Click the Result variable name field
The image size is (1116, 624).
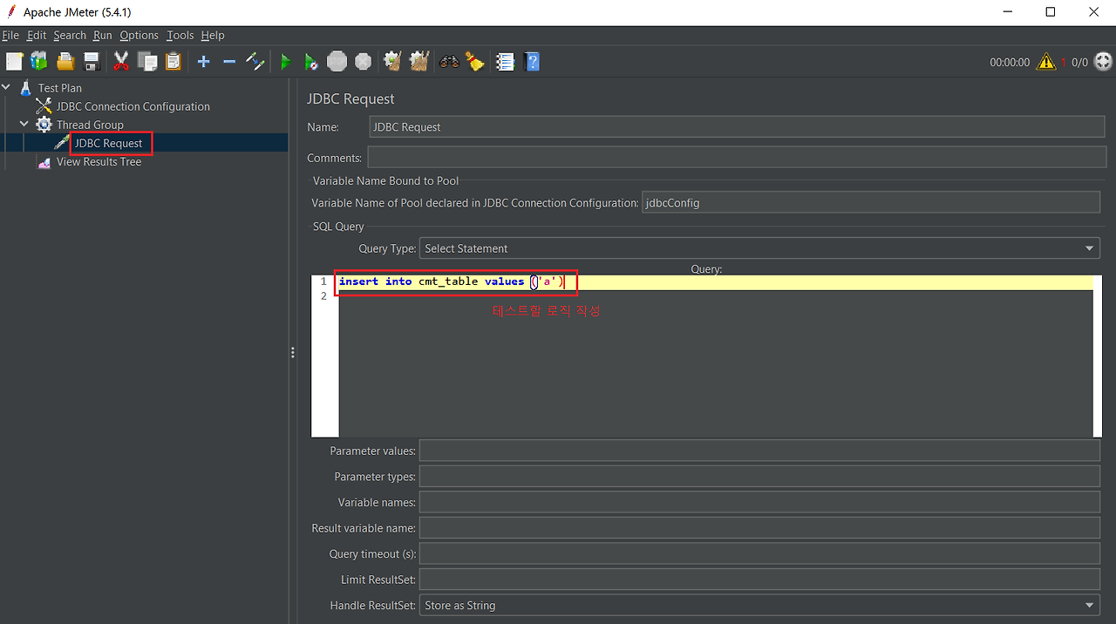pyautogui.click(x=759, y=528)
